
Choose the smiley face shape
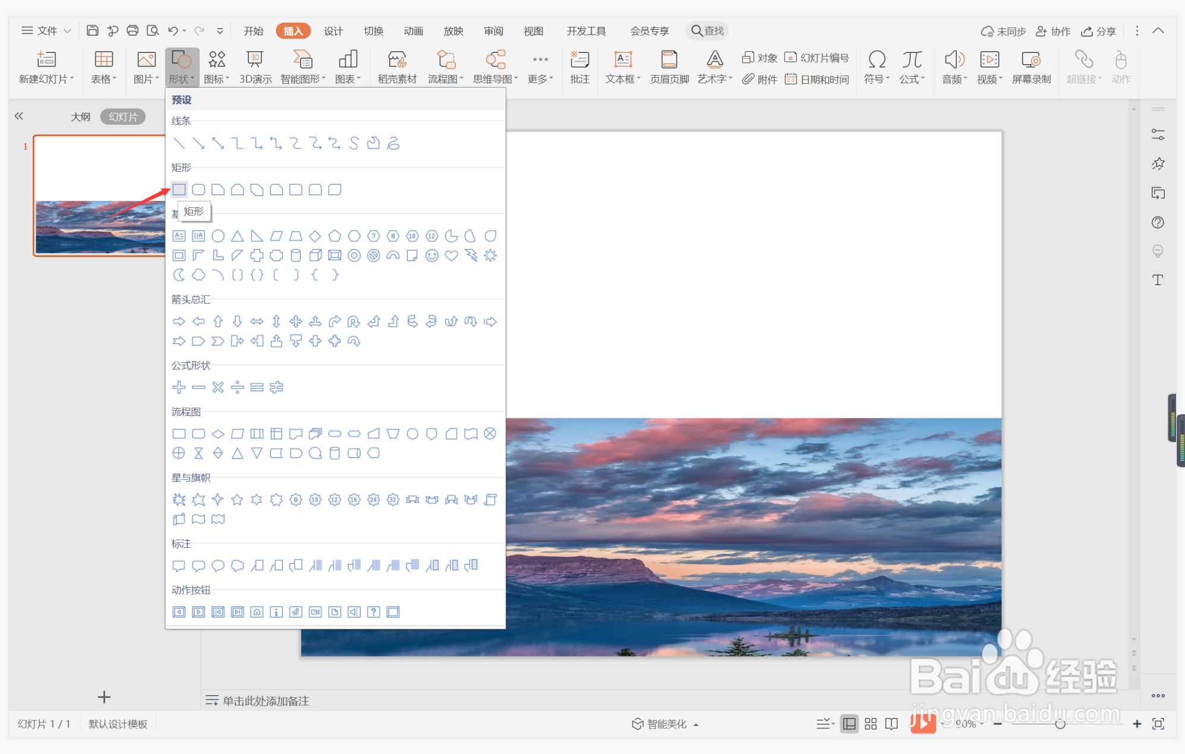(x=432, y=255)
